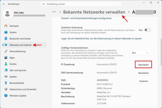
Task: Go to Windows Update
Action: pos(25,96)
